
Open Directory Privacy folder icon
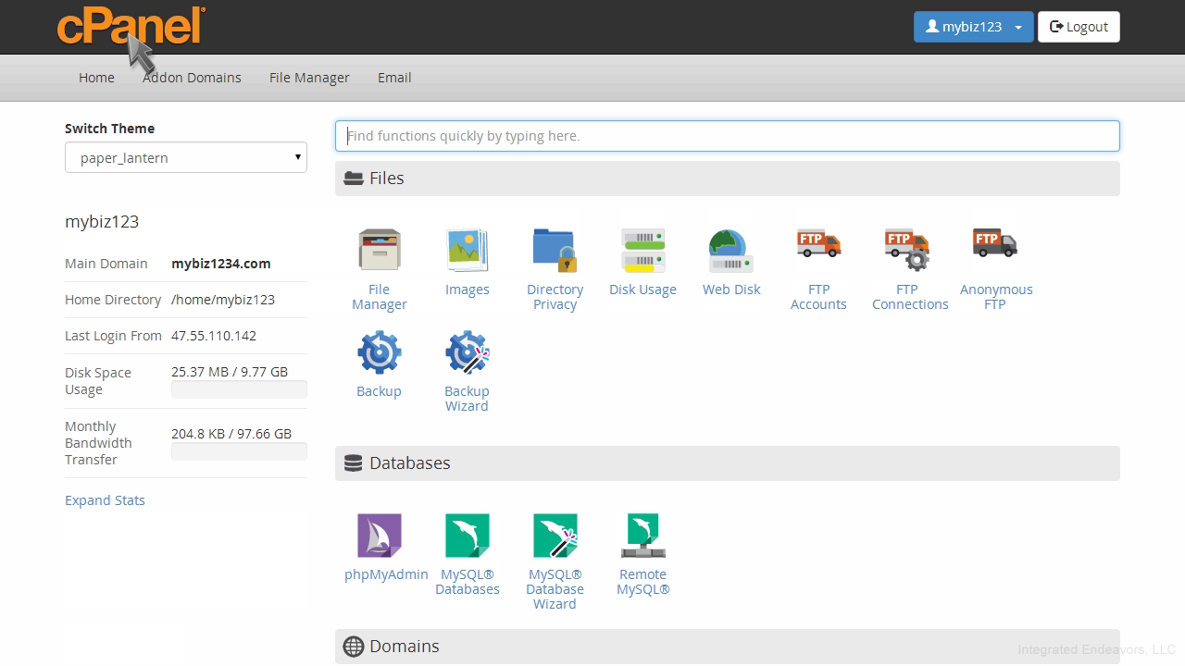point(555,251)
